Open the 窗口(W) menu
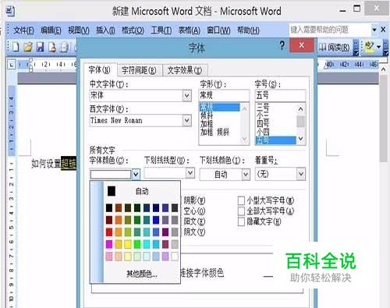Viewport: 390px width, 308px height. [x=218, y=30]
